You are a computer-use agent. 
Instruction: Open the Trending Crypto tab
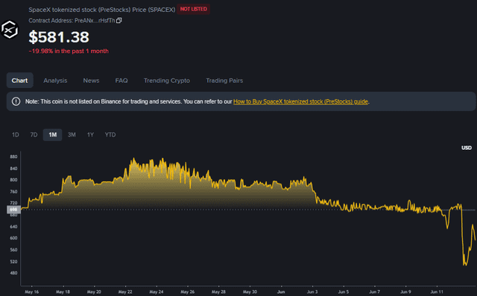(167, 81)
